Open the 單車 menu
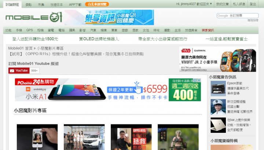The width and height of the screenshot is (264, 150). [114, 30]
